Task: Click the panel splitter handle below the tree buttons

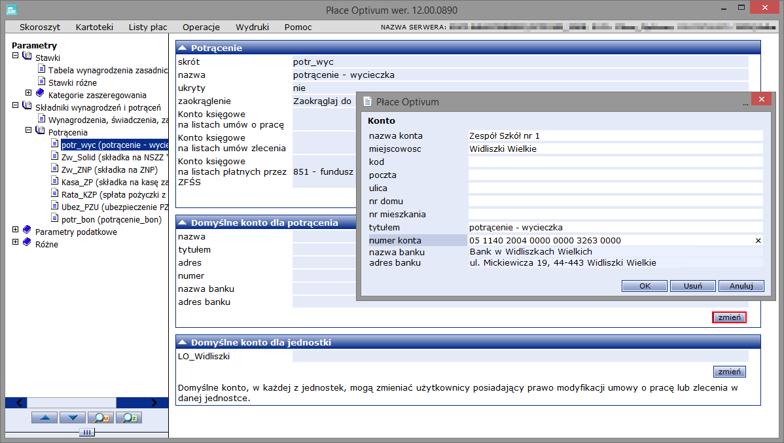Action: tap(86, 432)
